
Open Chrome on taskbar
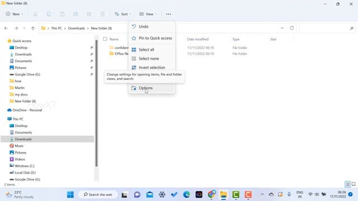pyautogui.click(x=211, y=195)
